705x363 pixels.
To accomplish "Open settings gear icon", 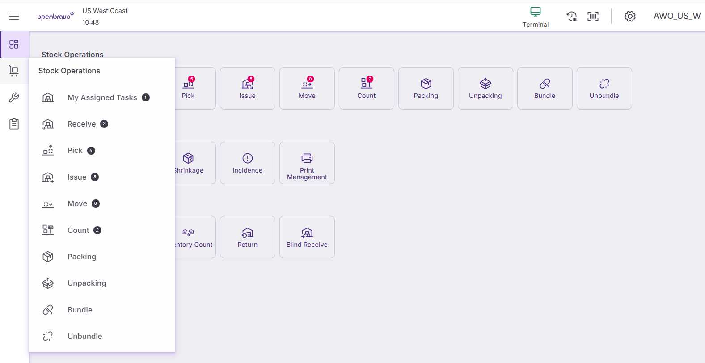I will pos(629,17).
